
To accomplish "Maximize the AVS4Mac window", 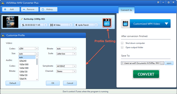I will (x=168, y=2).
